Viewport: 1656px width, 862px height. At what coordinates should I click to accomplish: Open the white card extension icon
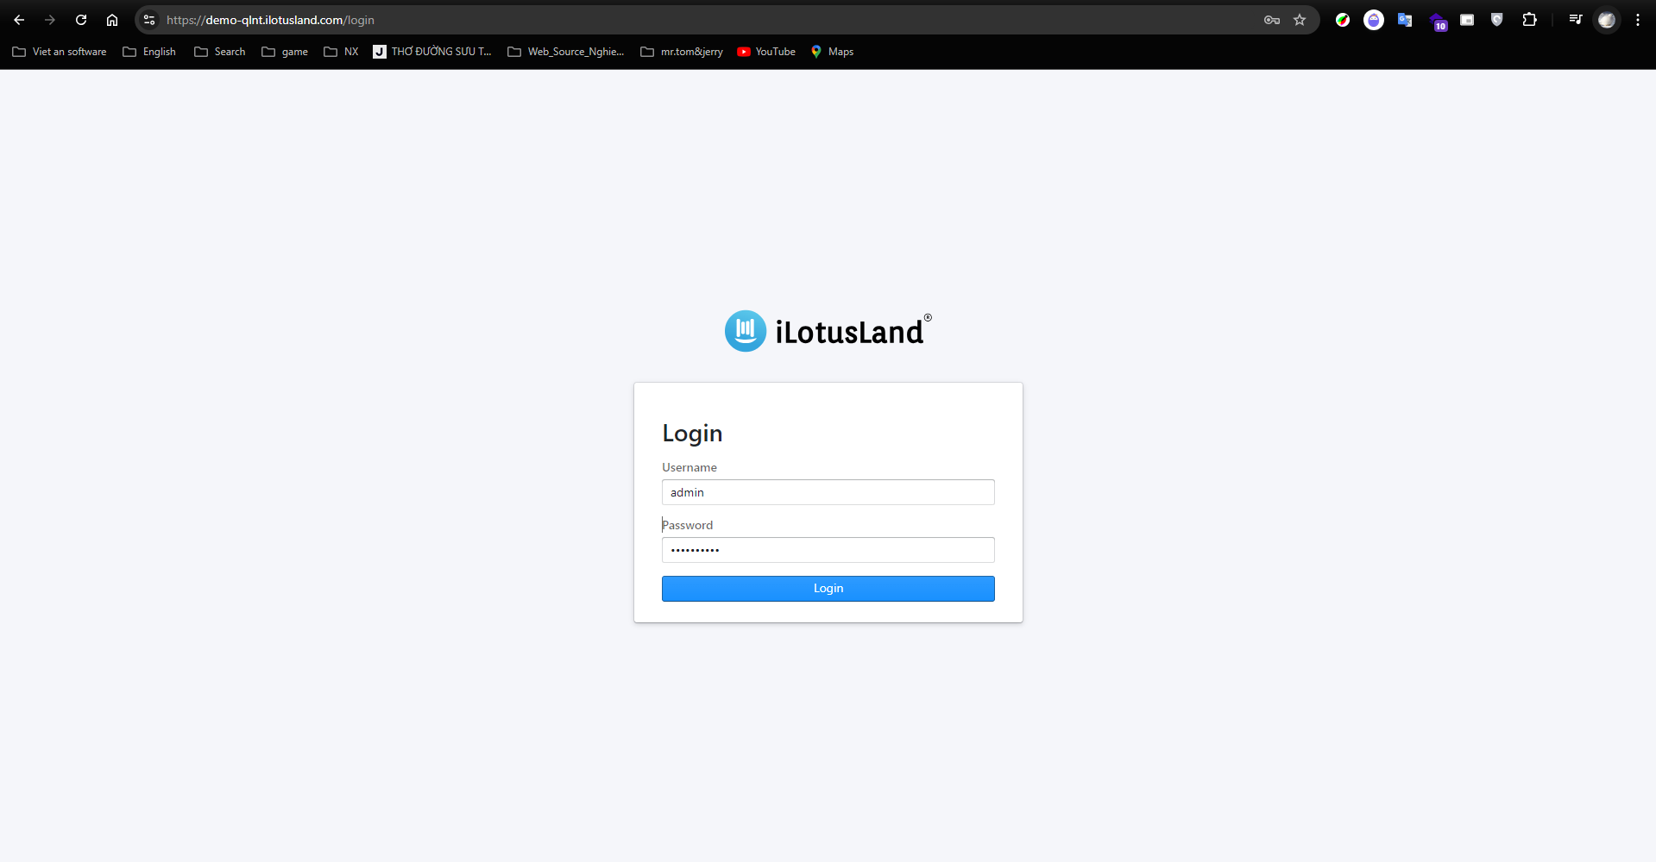[1467, 20]
